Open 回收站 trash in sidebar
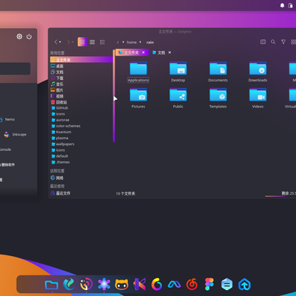Screen dimensions: 296x296 pos(81,102)
